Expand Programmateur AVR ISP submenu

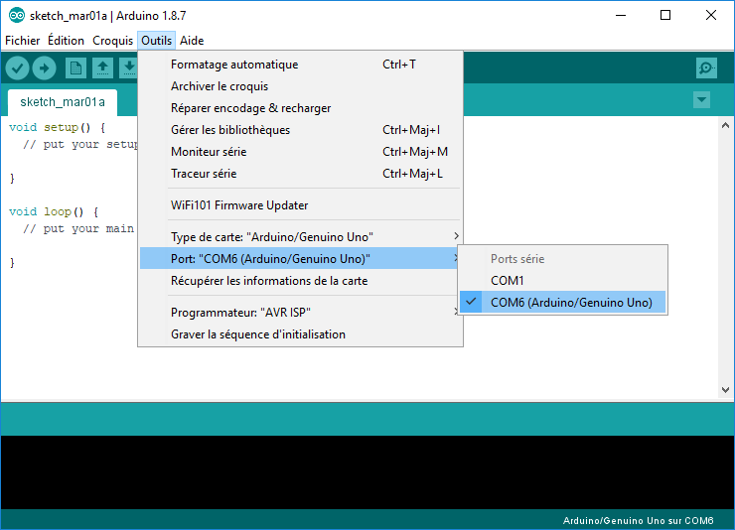[301, 313]
